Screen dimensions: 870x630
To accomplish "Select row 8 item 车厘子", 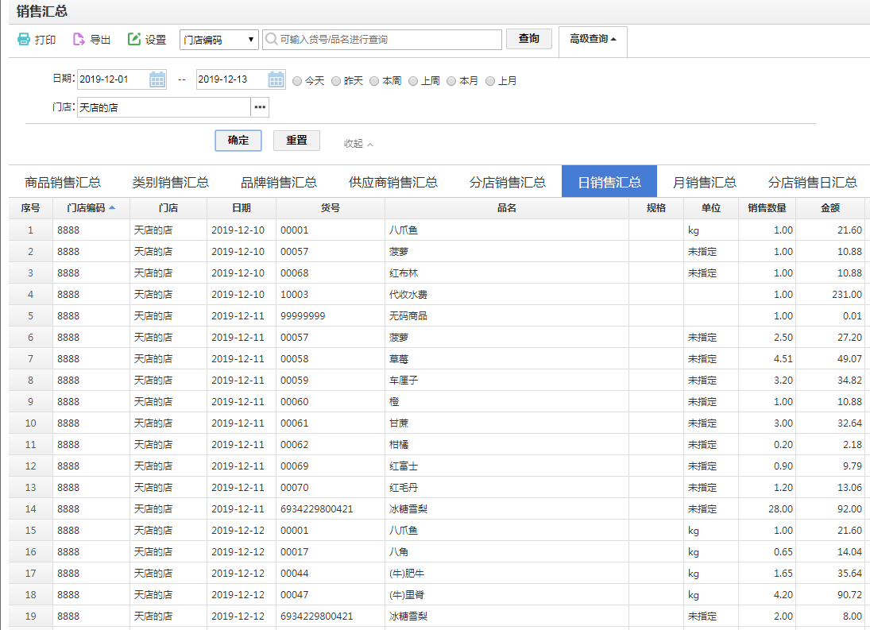I will pos(404,381).
